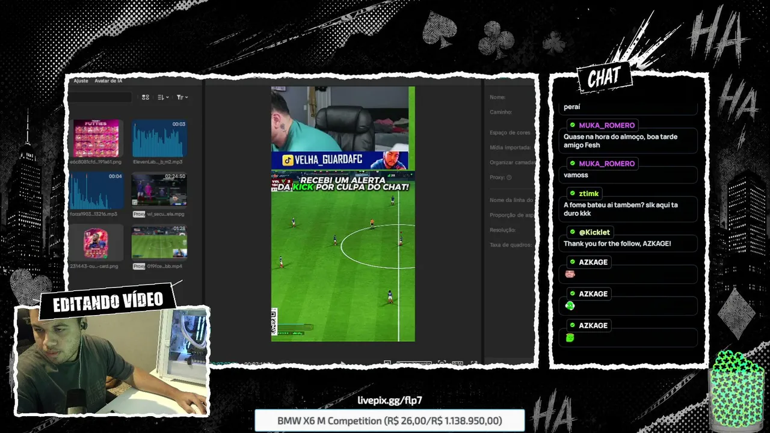Open the livepix.gg/flp7 link
Viewport: 770px width, 433px height.
390,401
